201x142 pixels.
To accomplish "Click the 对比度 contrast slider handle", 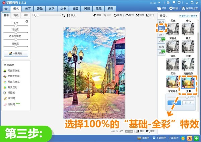I will [16, 32].
